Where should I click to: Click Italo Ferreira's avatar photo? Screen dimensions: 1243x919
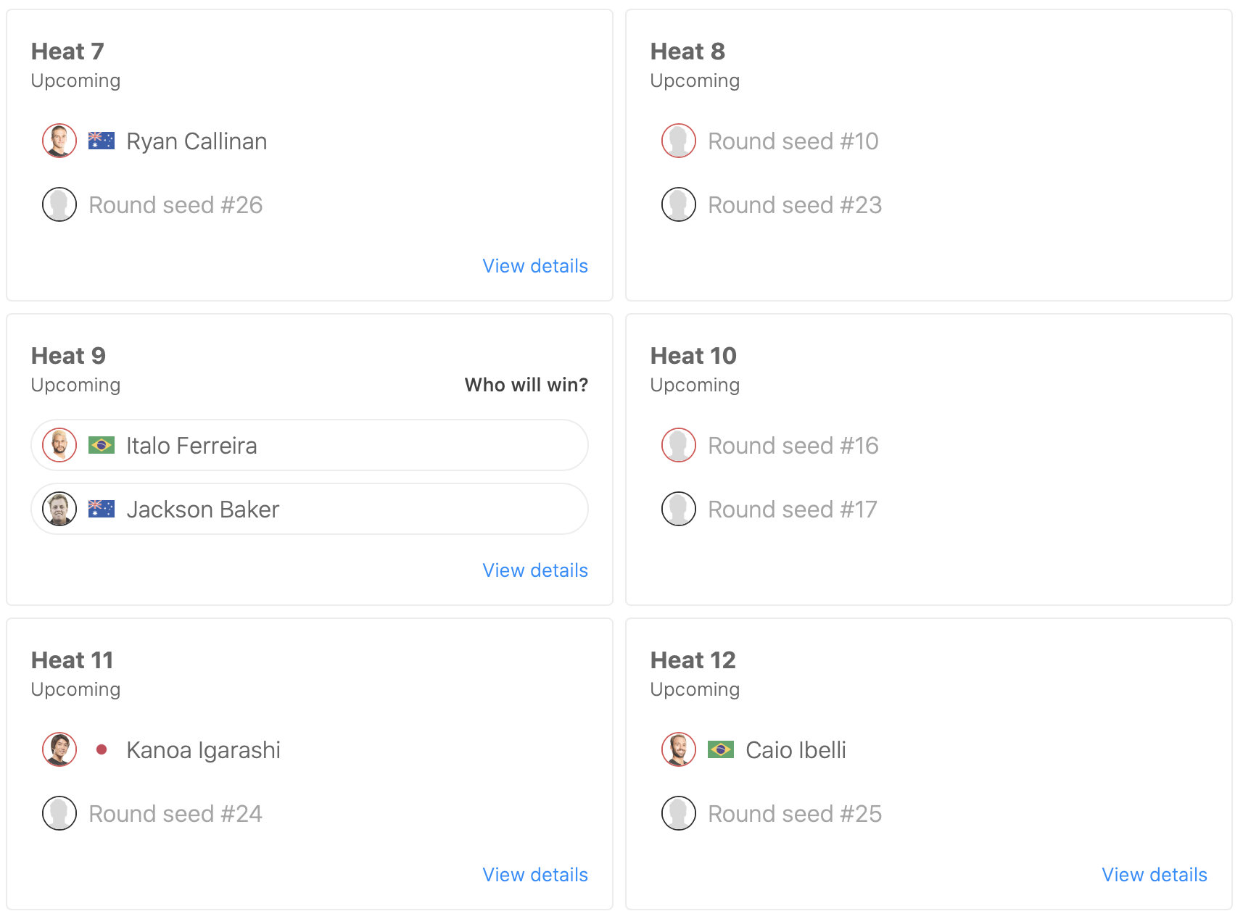tap(59, 445)
